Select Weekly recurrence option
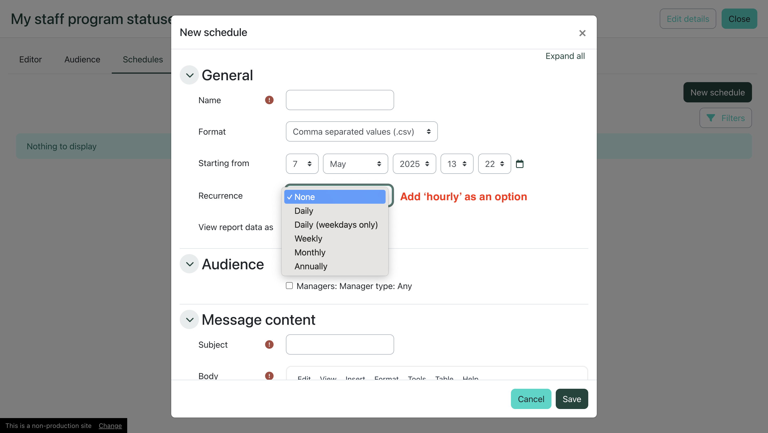The width and height of the screenshot is (768, 433). point(334,238)
